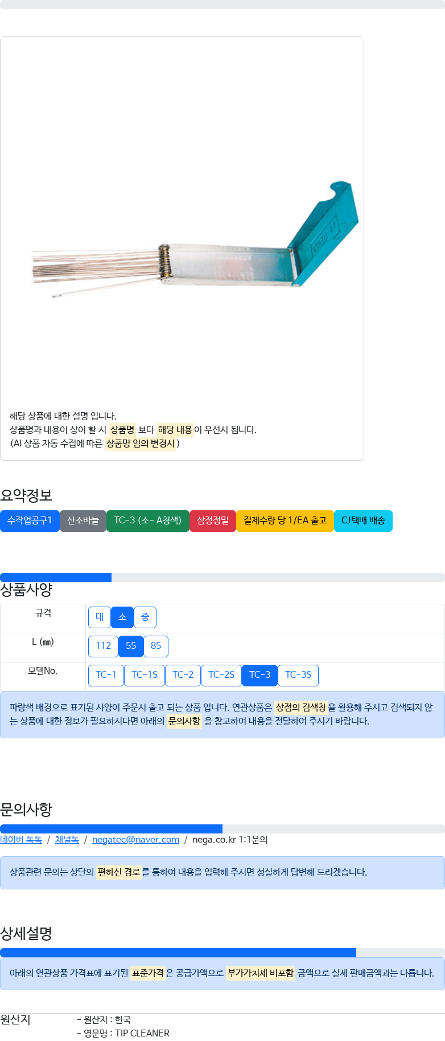Image resolution: width=445 pixels, height=1041 pixels.
Task: Click the tip cleaner product image
Action: 195,239
